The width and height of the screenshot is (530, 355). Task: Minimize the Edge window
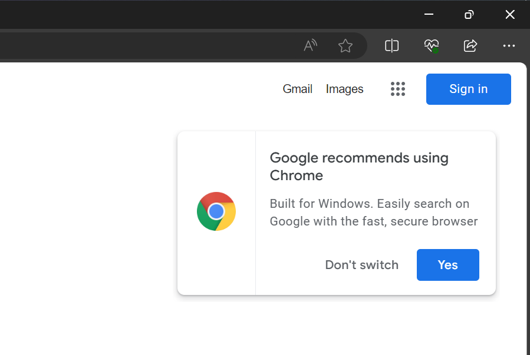[x=428, y=14]
